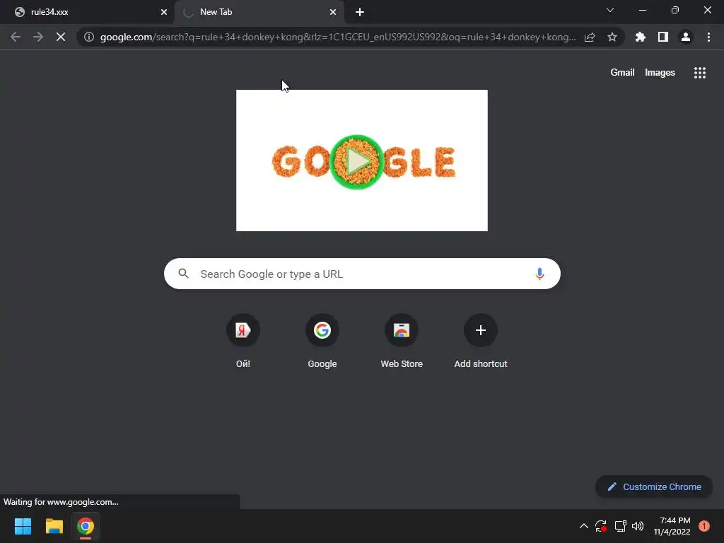Open the Images link
Screen dimensions: 724x543
(x=660, y=73)
